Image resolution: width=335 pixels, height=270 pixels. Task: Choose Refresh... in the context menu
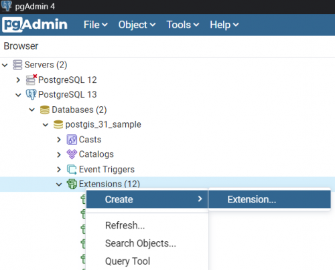[x=147, y=225]
